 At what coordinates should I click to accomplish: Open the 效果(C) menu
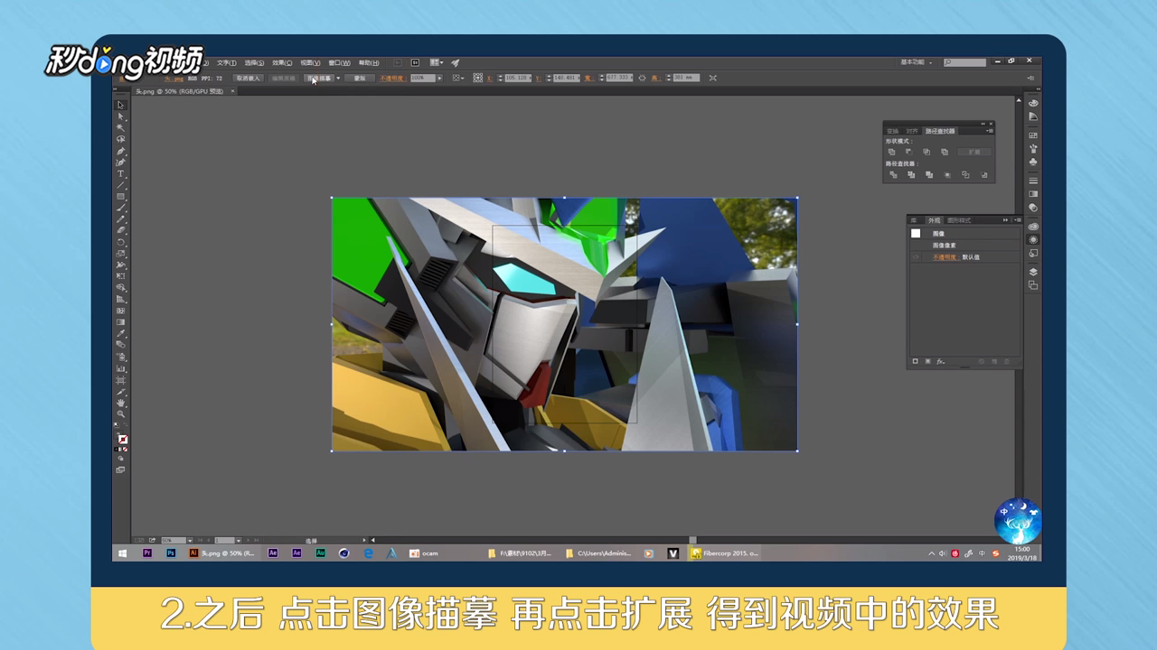point(282,63)
